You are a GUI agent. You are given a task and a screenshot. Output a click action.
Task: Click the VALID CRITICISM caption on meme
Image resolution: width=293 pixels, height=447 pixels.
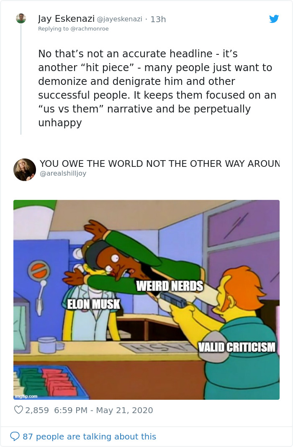pyautogui.click(x=237, y=347)
